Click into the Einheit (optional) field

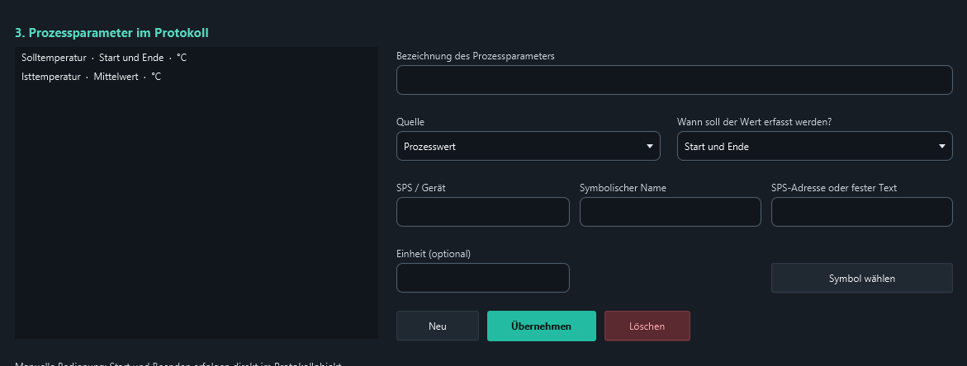tap(483, 278)
